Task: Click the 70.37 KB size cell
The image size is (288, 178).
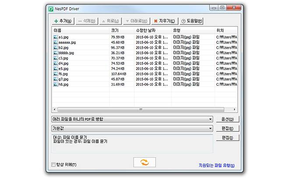Action: click(118, 58)
